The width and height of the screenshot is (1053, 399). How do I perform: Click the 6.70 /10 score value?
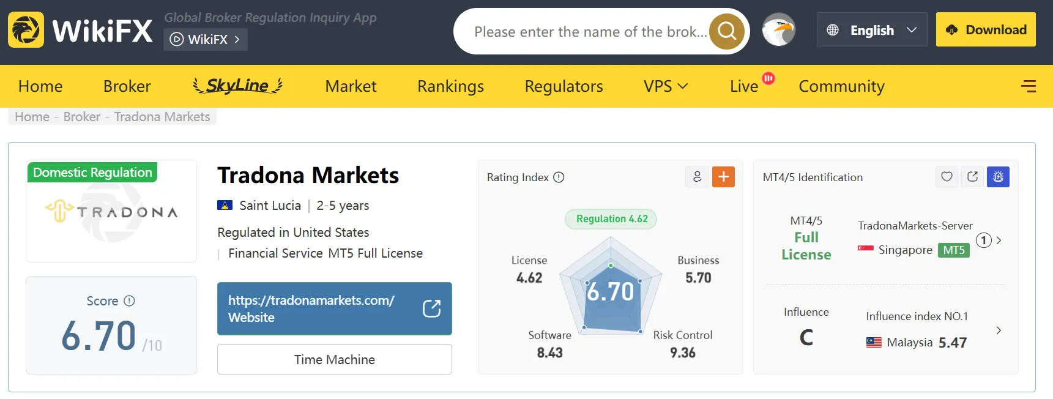click(x=111, y=336)
